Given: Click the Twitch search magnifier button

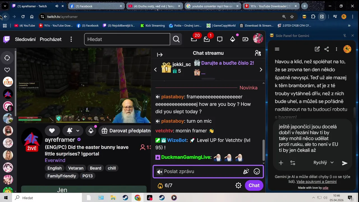Looking at the screenshot, I should 176,39.
